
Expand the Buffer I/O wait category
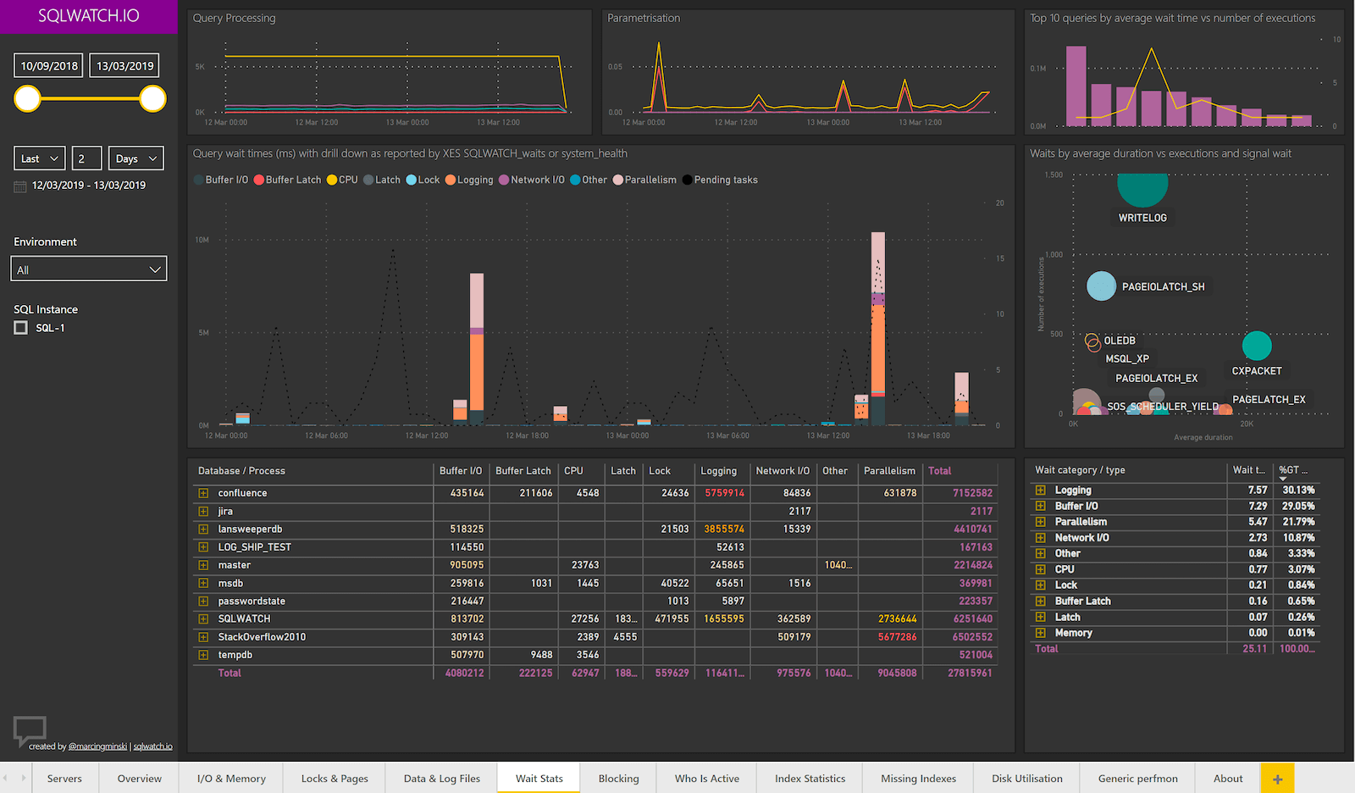pyautogui.click(x=1041, y=506)
